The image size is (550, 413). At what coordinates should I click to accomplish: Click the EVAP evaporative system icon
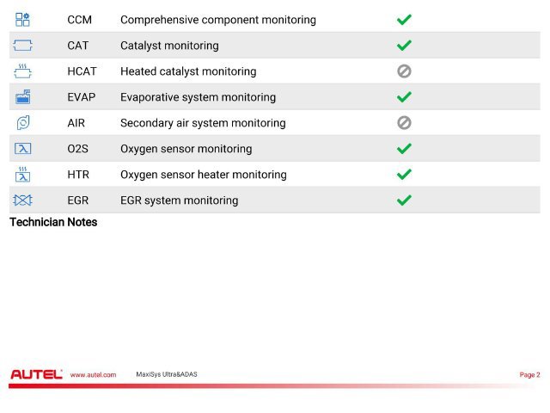[23, 97]
